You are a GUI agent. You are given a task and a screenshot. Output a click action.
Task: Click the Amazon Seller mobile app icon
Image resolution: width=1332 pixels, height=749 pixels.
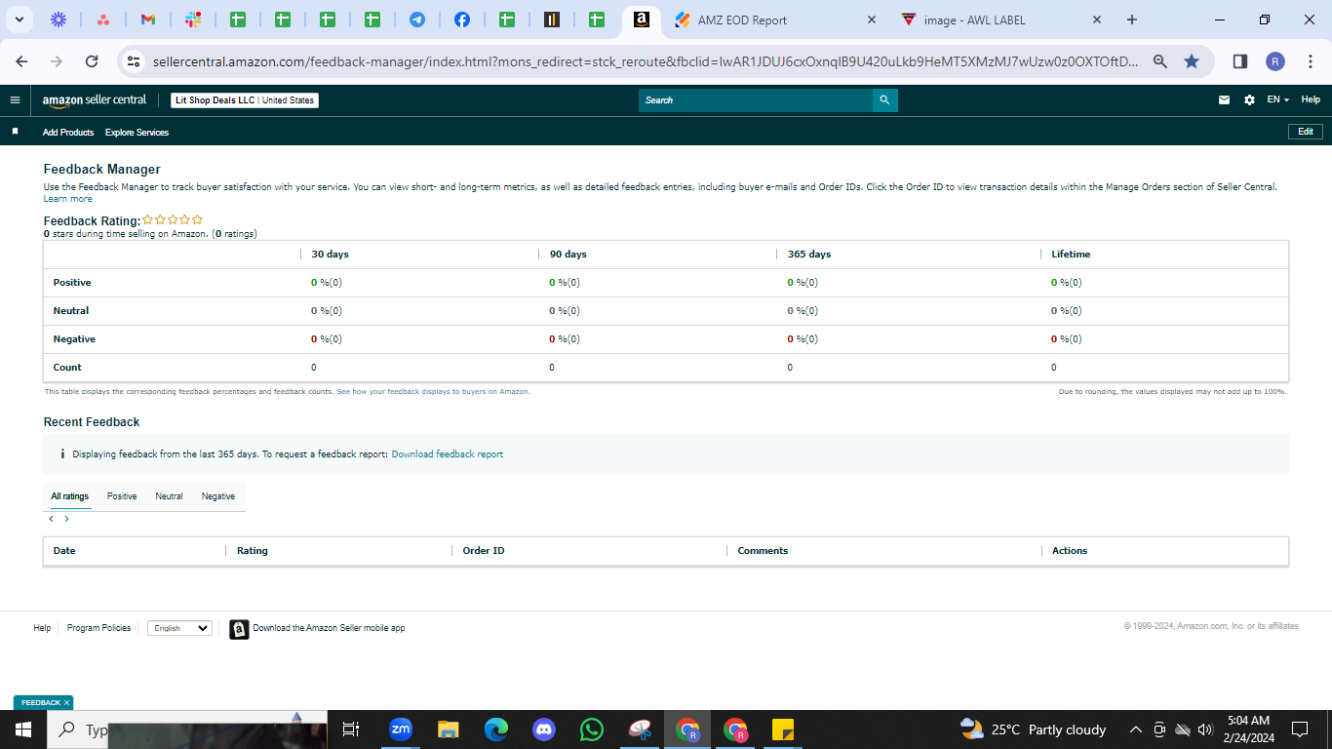(239, 629)
